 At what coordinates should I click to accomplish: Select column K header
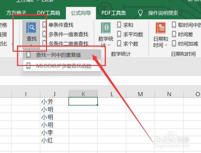83,94
